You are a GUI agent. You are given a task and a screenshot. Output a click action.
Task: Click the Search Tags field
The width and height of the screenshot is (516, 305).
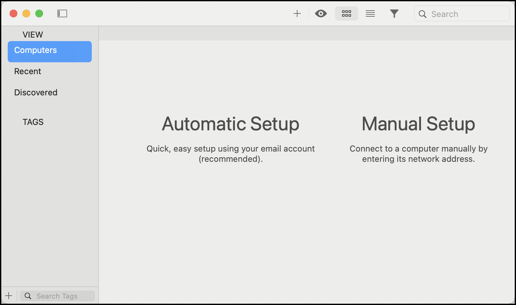coord(57,296)
